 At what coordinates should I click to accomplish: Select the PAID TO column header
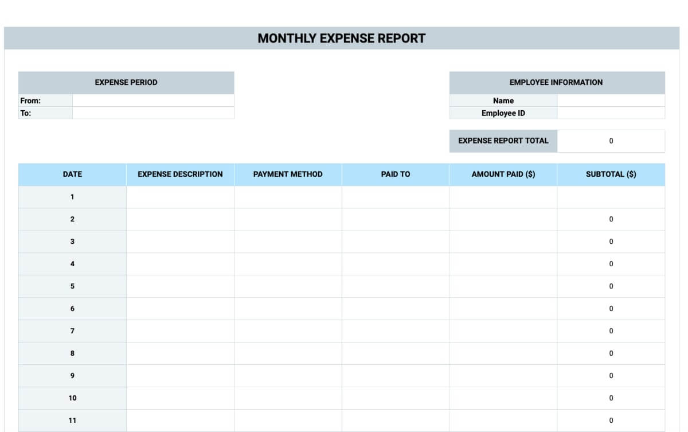click(396, 174)
